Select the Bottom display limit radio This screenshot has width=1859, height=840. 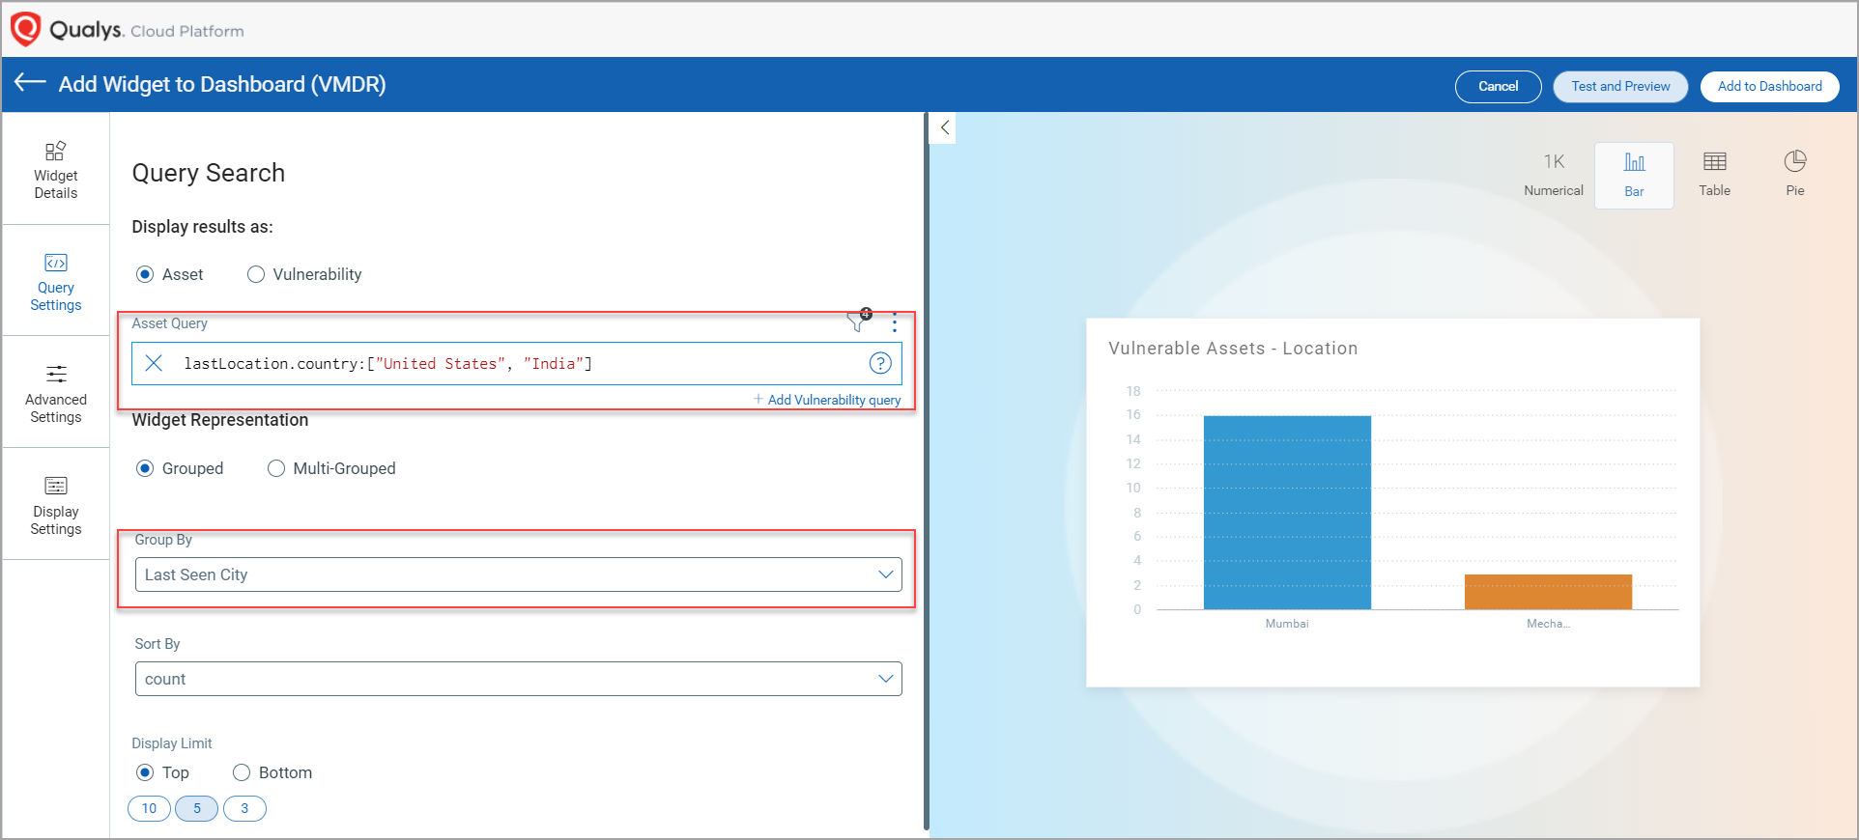242,772
